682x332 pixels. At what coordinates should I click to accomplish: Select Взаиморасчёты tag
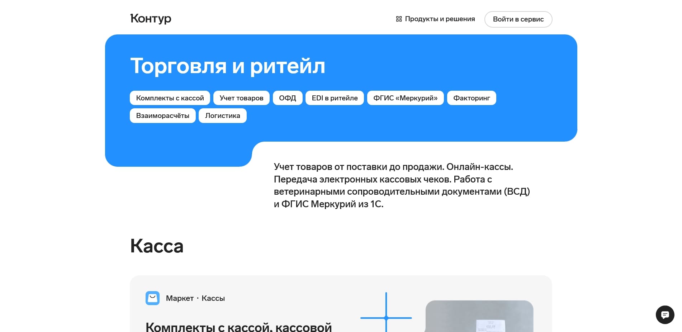tap(163, 115)
